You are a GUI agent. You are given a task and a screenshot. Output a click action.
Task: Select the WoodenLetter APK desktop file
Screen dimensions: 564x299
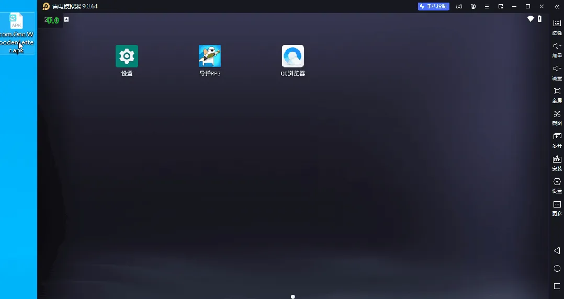coord(17,33)
